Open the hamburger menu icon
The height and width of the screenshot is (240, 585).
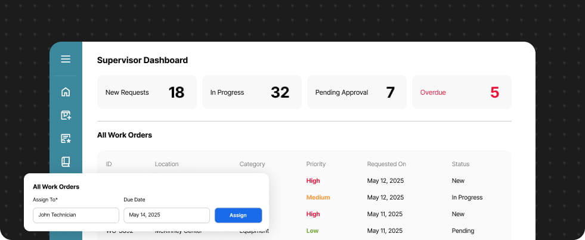tap(66, 59)
